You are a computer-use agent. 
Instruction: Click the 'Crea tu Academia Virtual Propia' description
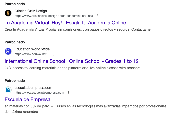[x=78, y=29]
